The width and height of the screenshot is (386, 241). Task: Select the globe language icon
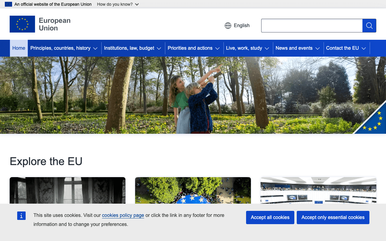coord(228,25)
